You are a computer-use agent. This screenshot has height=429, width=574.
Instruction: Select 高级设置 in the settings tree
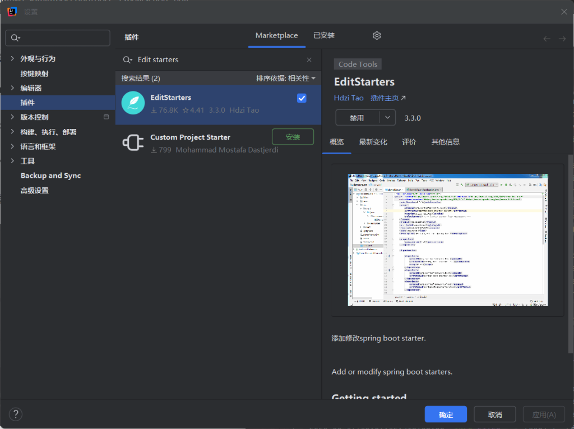pos(34,191)
